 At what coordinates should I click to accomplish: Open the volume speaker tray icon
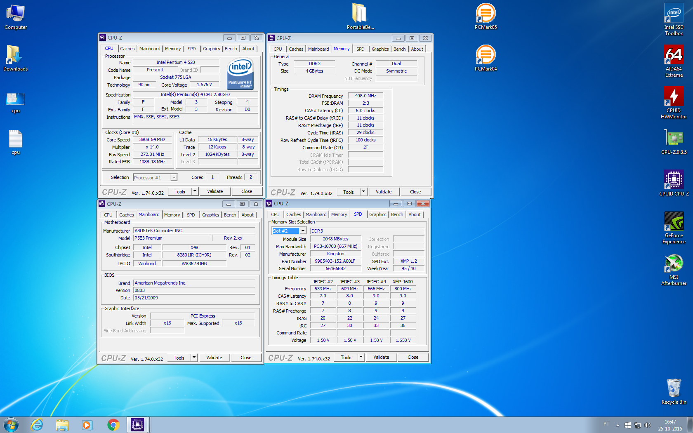pos(648,425)
